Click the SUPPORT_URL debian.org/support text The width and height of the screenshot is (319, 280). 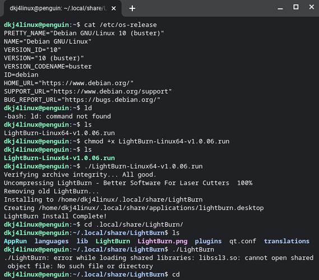pyautogui.click(x=88, y=91)
